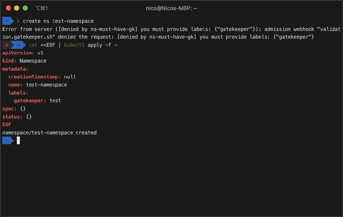
Task: Click the apiVersion key in YAML
Action: tap(18, 53)
